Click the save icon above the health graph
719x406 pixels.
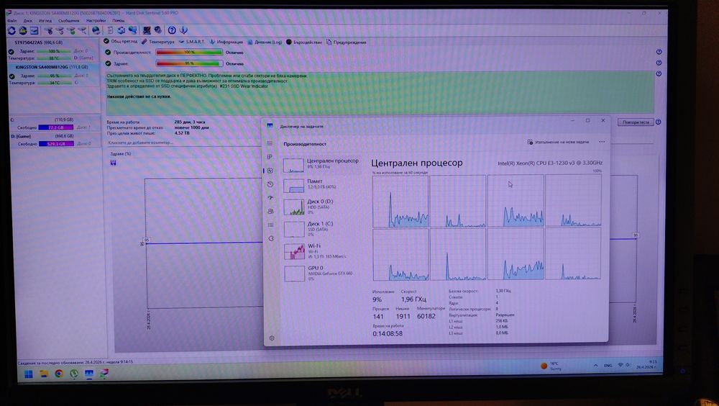click(x=114, y=163)
